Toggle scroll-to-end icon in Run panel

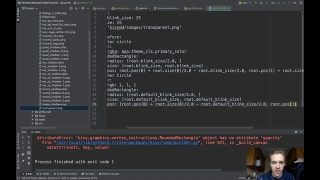point(29,152)
